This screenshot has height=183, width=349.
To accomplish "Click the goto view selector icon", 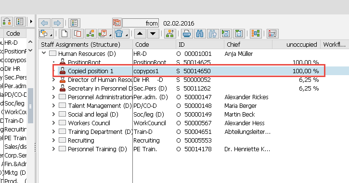I will (44, 34).
